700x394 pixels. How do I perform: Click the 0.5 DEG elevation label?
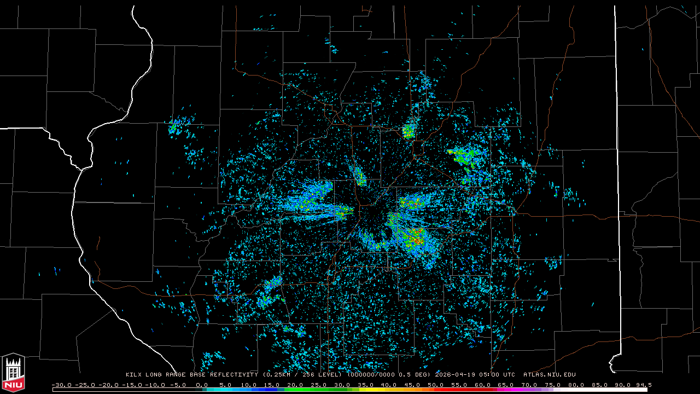click(413, 375)
